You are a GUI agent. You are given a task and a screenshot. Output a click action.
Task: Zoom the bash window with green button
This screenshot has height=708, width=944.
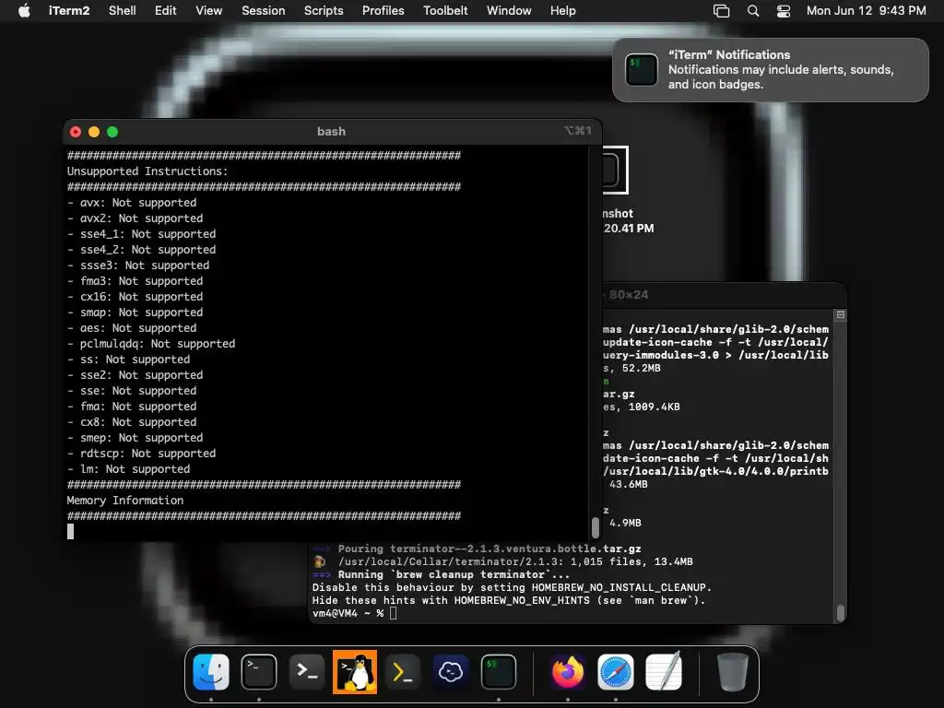[x=112, y=132]
